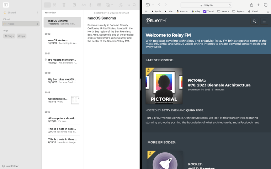Open Relay FM hamburger menu

[x=264, y=21]
